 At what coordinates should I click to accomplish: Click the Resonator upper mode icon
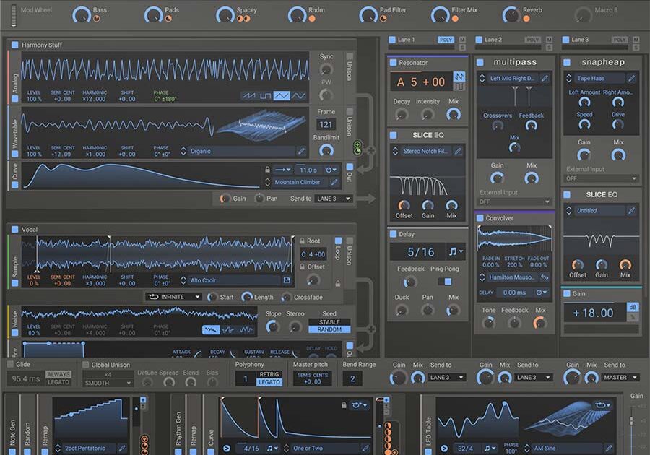[459, 77]
